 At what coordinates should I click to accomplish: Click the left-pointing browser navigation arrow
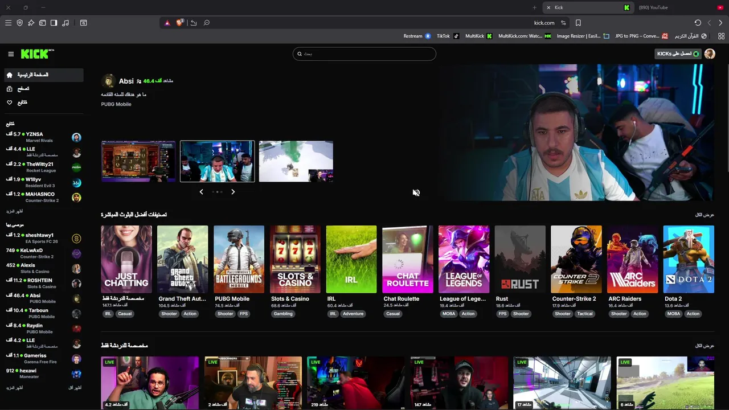[x=709, y=23]
